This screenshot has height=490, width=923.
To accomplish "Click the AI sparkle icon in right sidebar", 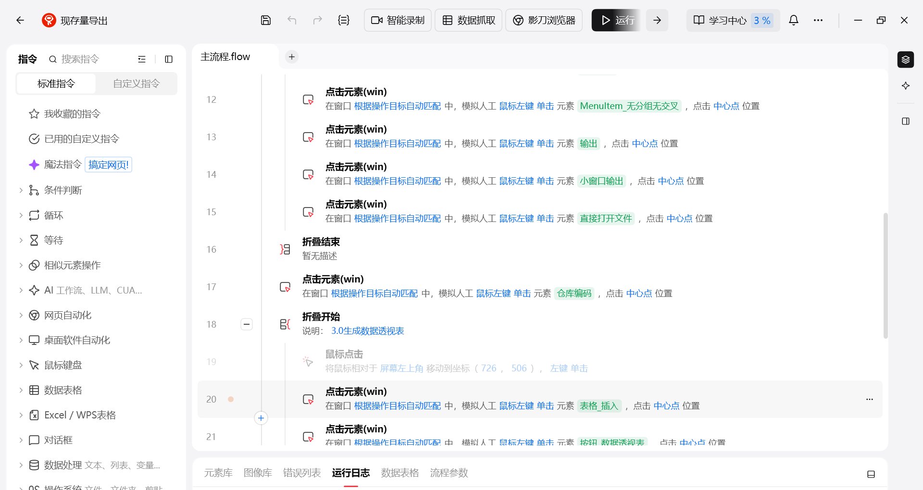I will [x=905, y=86].
